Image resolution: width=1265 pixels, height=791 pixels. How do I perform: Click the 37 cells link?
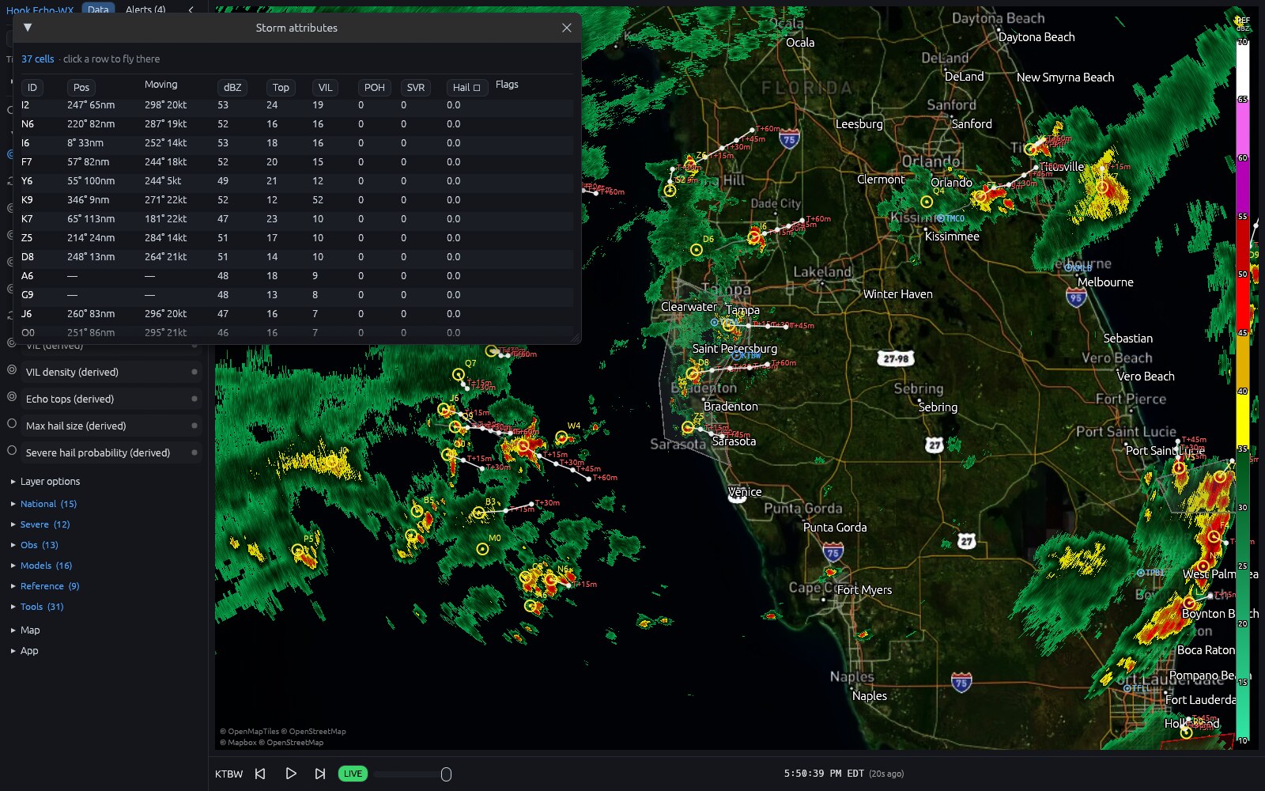tap(38, 59)
